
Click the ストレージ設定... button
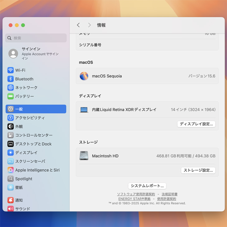pyautogui.click(x=198, y=170)
